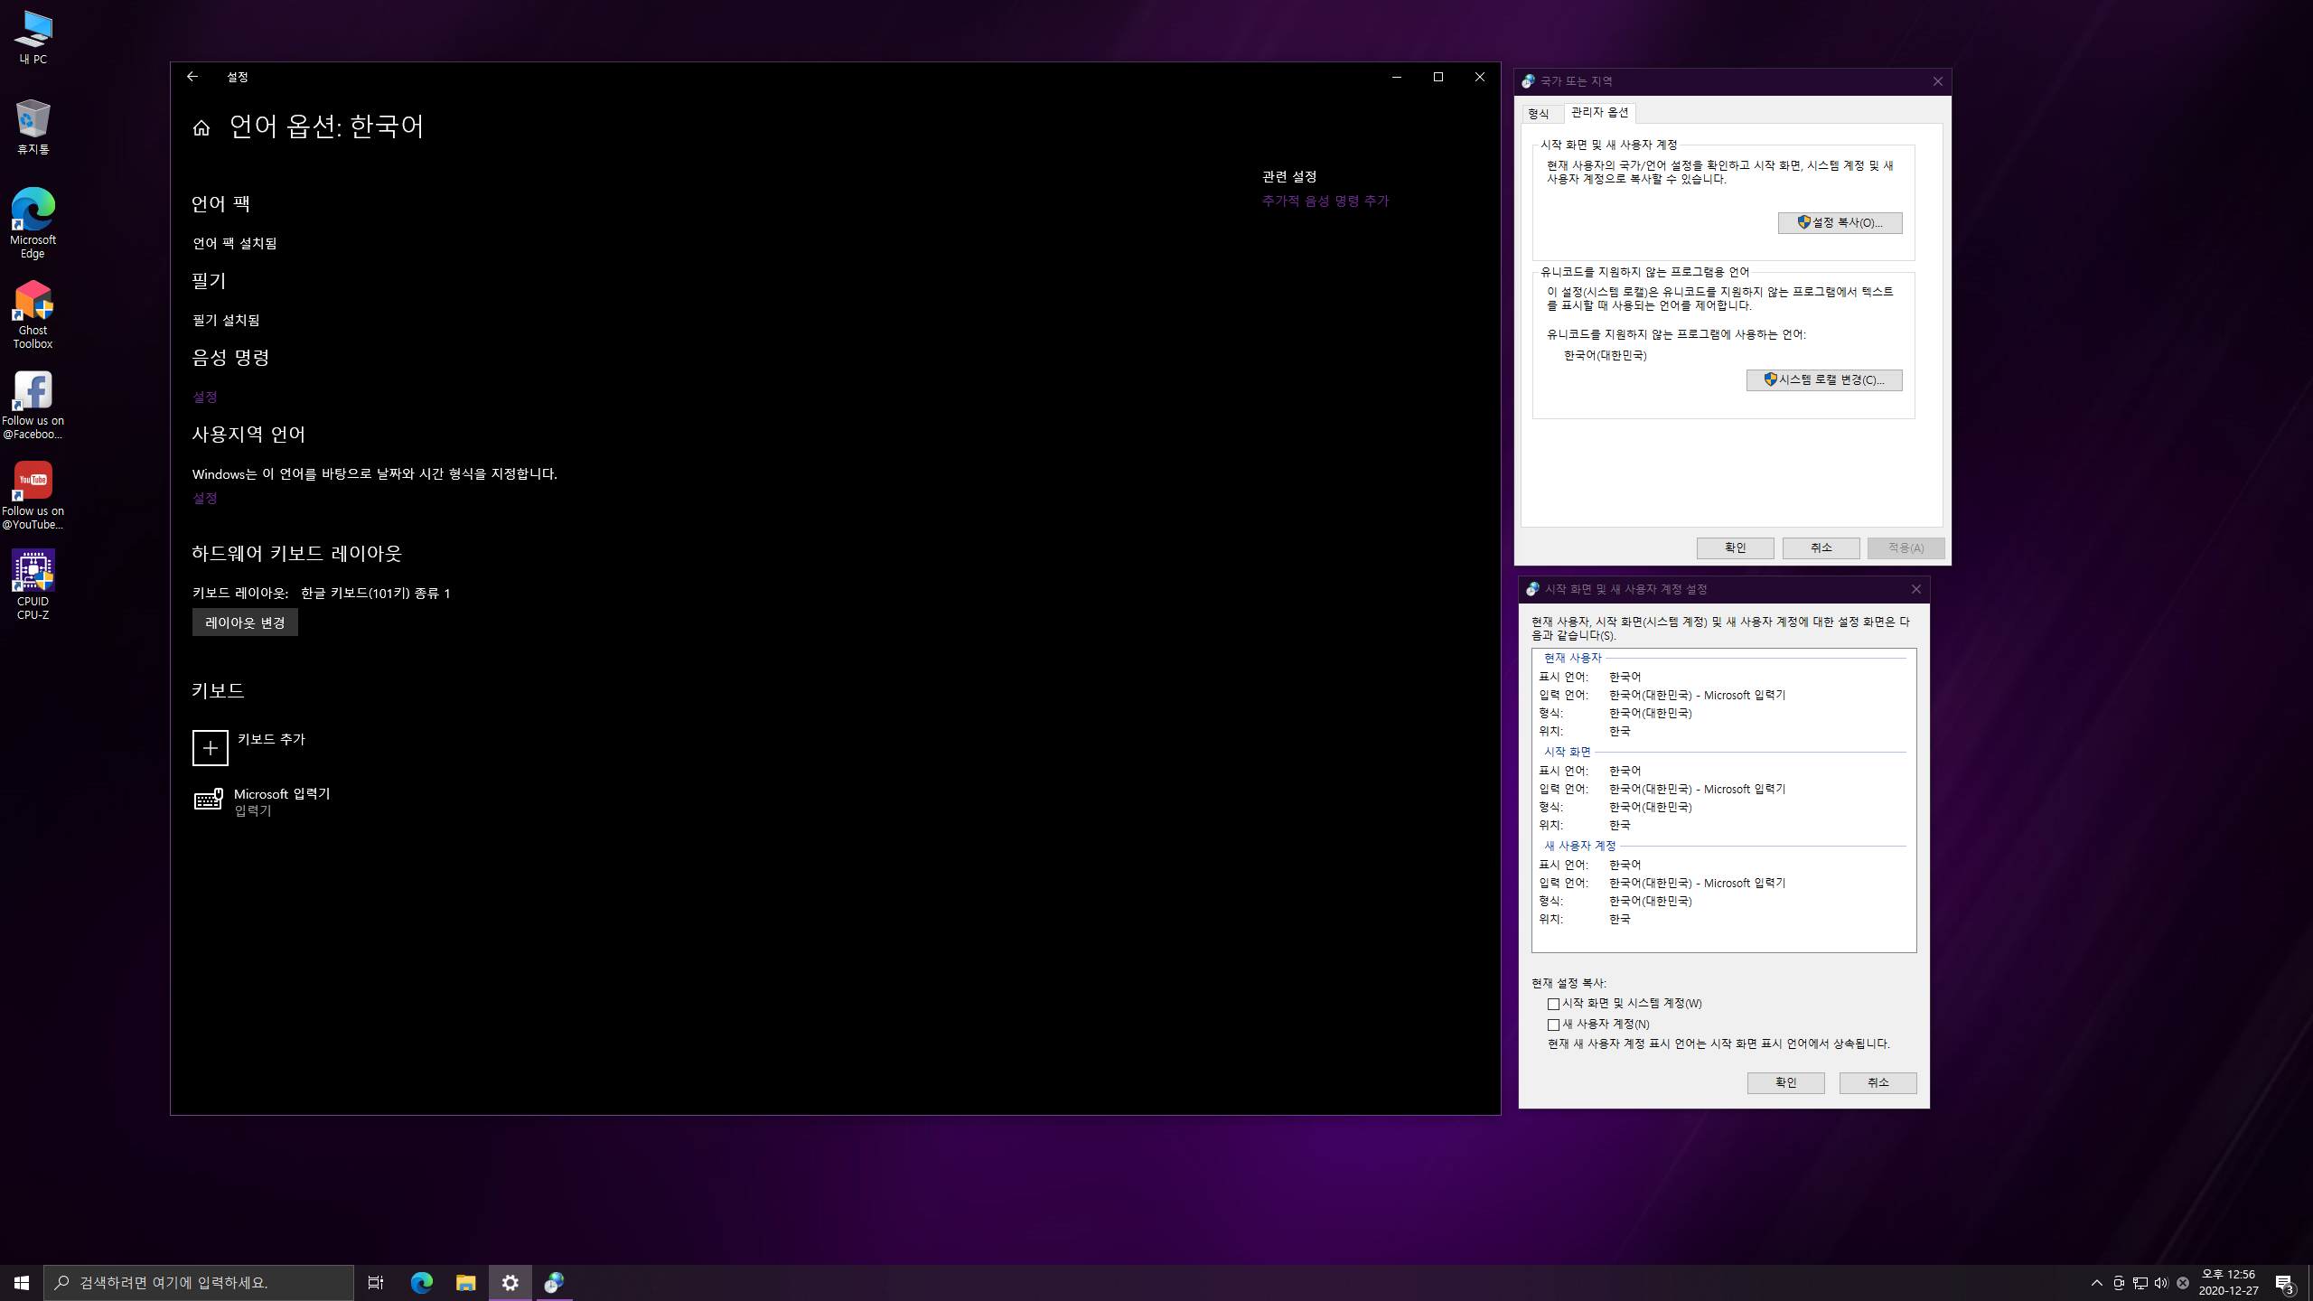Click the 레이아웃 변경 button
This screenshot has width=2313, height=1301.
tap(245, 622)
